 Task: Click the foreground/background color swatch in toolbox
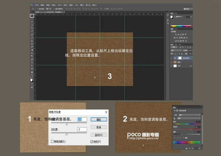click(32, 80)
